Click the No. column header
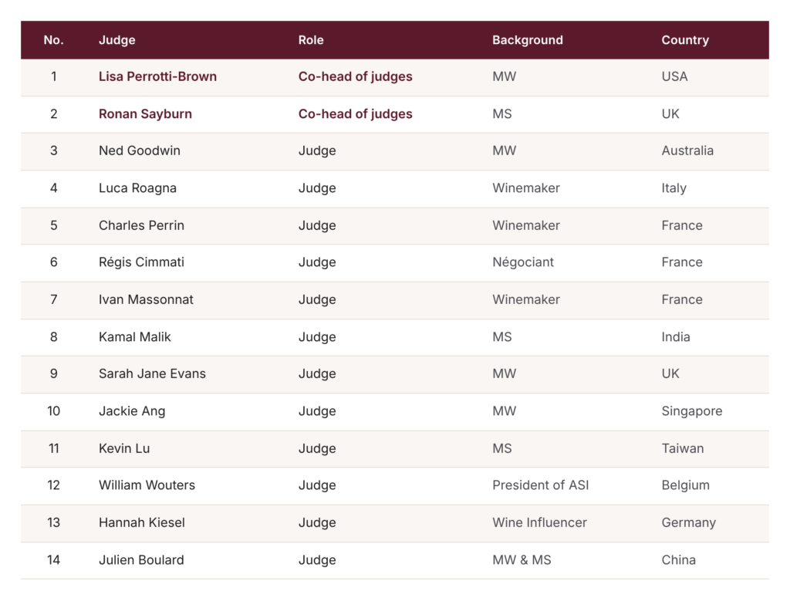 (53, 40)
